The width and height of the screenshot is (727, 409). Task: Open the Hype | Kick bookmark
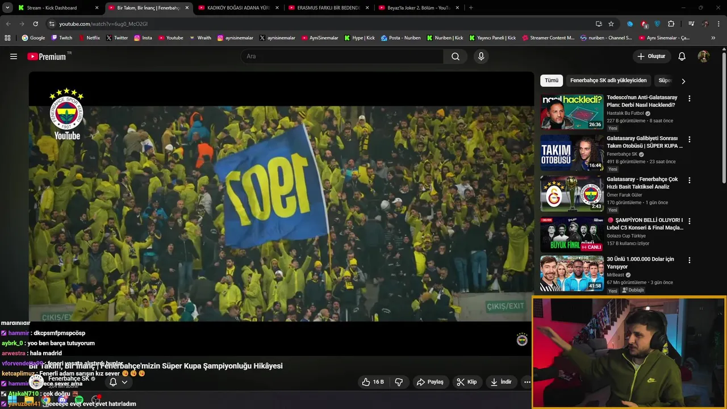pos(360,37)
